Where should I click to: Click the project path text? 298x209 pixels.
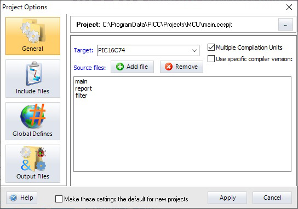pyautogui.click(x=167, y=25)
